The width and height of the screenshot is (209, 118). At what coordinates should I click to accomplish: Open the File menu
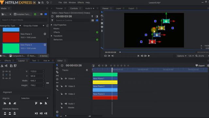tap(60, 3)
